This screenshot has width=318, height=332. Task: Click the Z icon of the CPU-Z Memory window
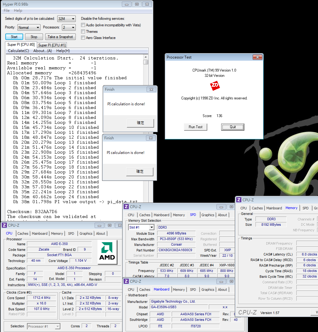click(x=239, y=200)
